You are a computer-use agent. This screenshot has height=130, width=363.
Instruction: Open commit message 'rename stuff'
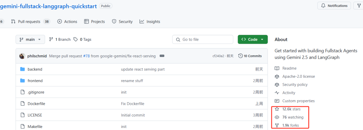tap(132, 81)
